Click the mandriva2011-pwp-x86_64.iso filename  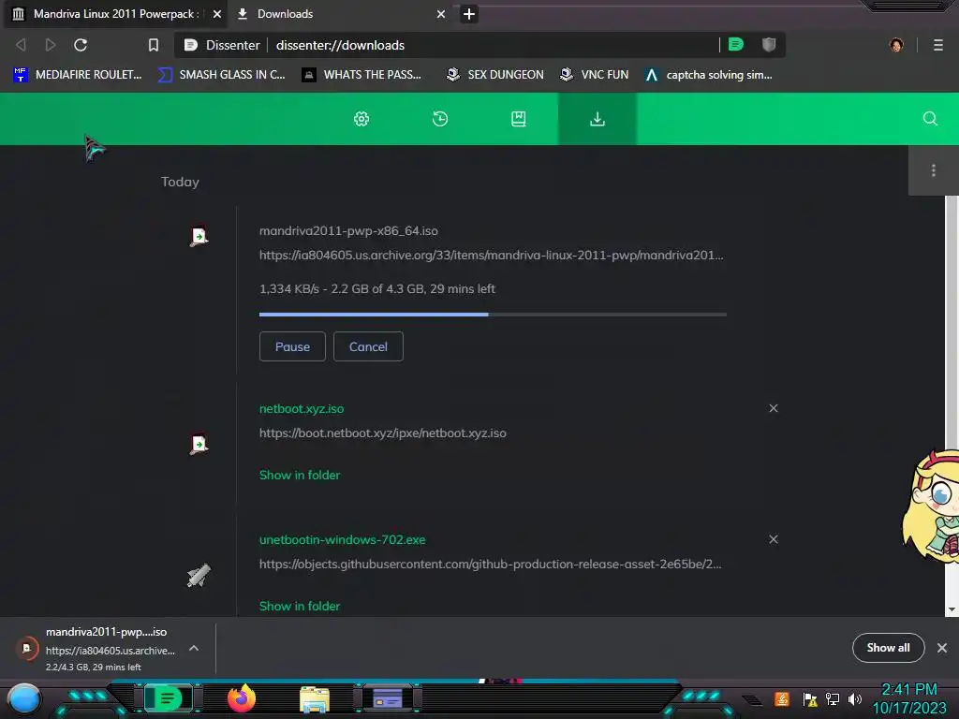(x=348, y=231)
